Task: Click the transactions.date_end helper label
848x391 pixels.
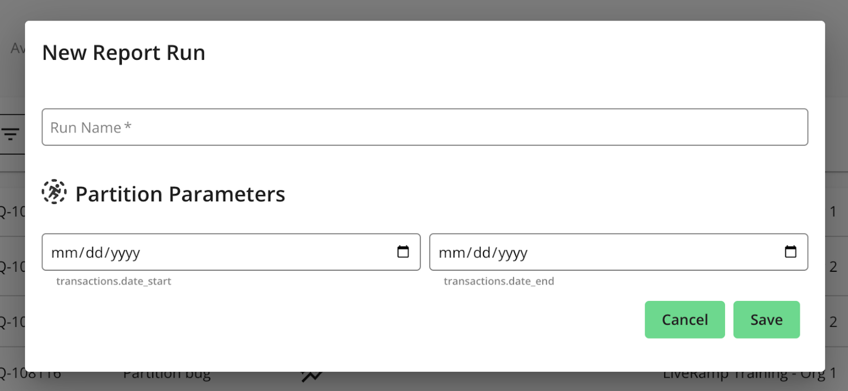Action: coord(499,281)
